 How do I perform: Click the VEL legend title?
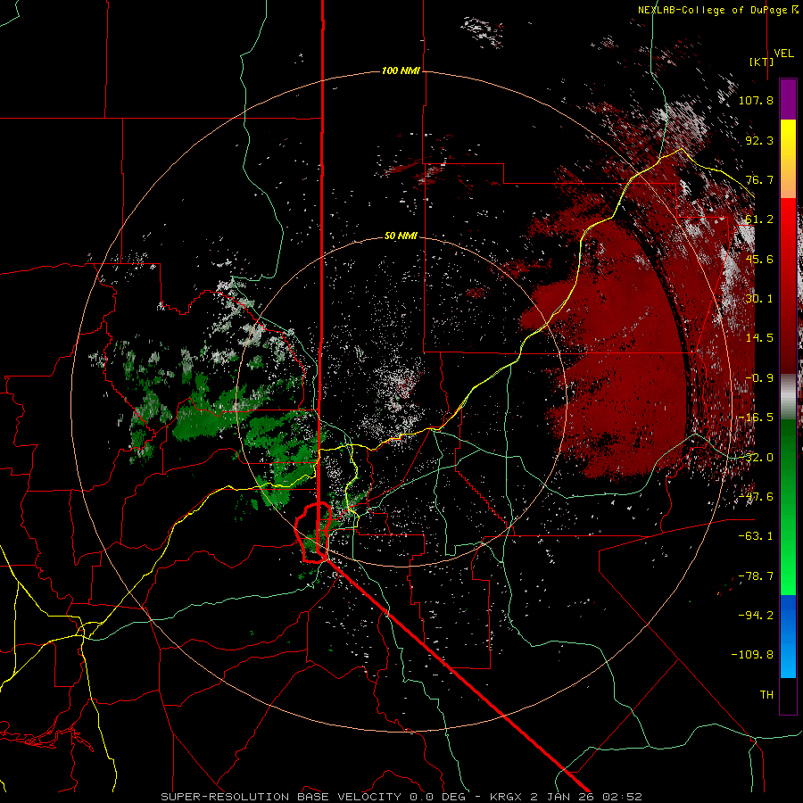click(x=784, y=54)
